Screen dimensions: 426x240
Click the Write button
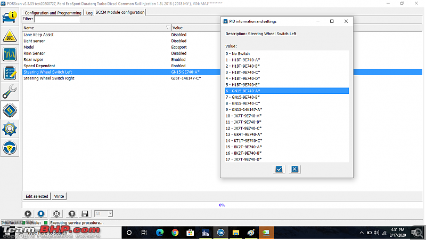(59, 196)
